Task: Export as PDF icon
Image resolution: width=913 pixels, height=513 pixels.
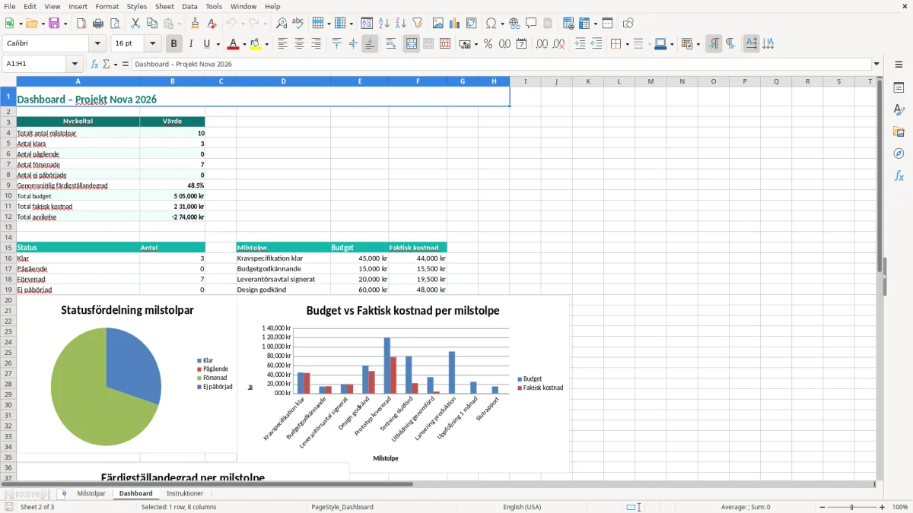Action: [81, 24]
